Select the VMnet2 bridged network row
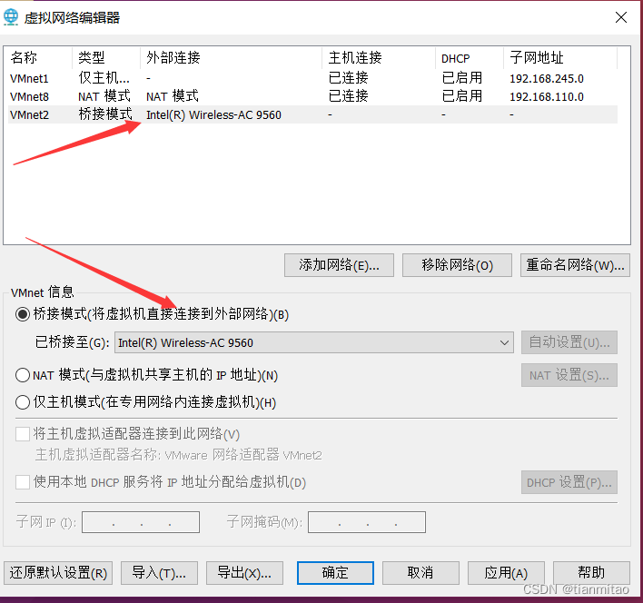Viewport: 643px width, 603px height. (30, 114)
